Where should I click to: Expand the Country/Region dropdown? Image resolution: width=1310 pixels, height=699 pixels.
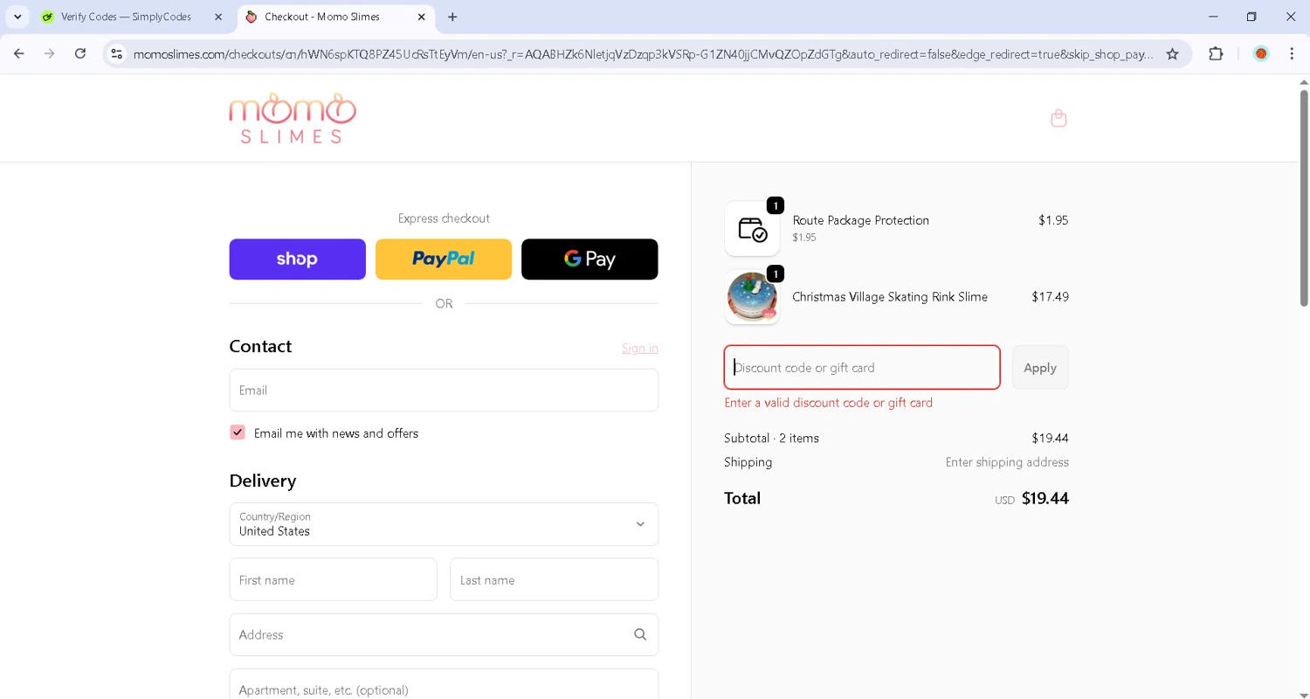(x=444, y=524)
